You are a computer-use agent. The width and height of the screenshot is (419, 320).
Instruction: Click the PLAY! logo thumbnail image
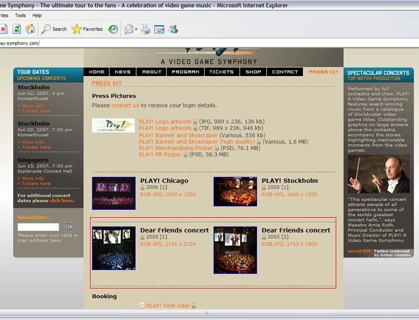pos(113,125)
